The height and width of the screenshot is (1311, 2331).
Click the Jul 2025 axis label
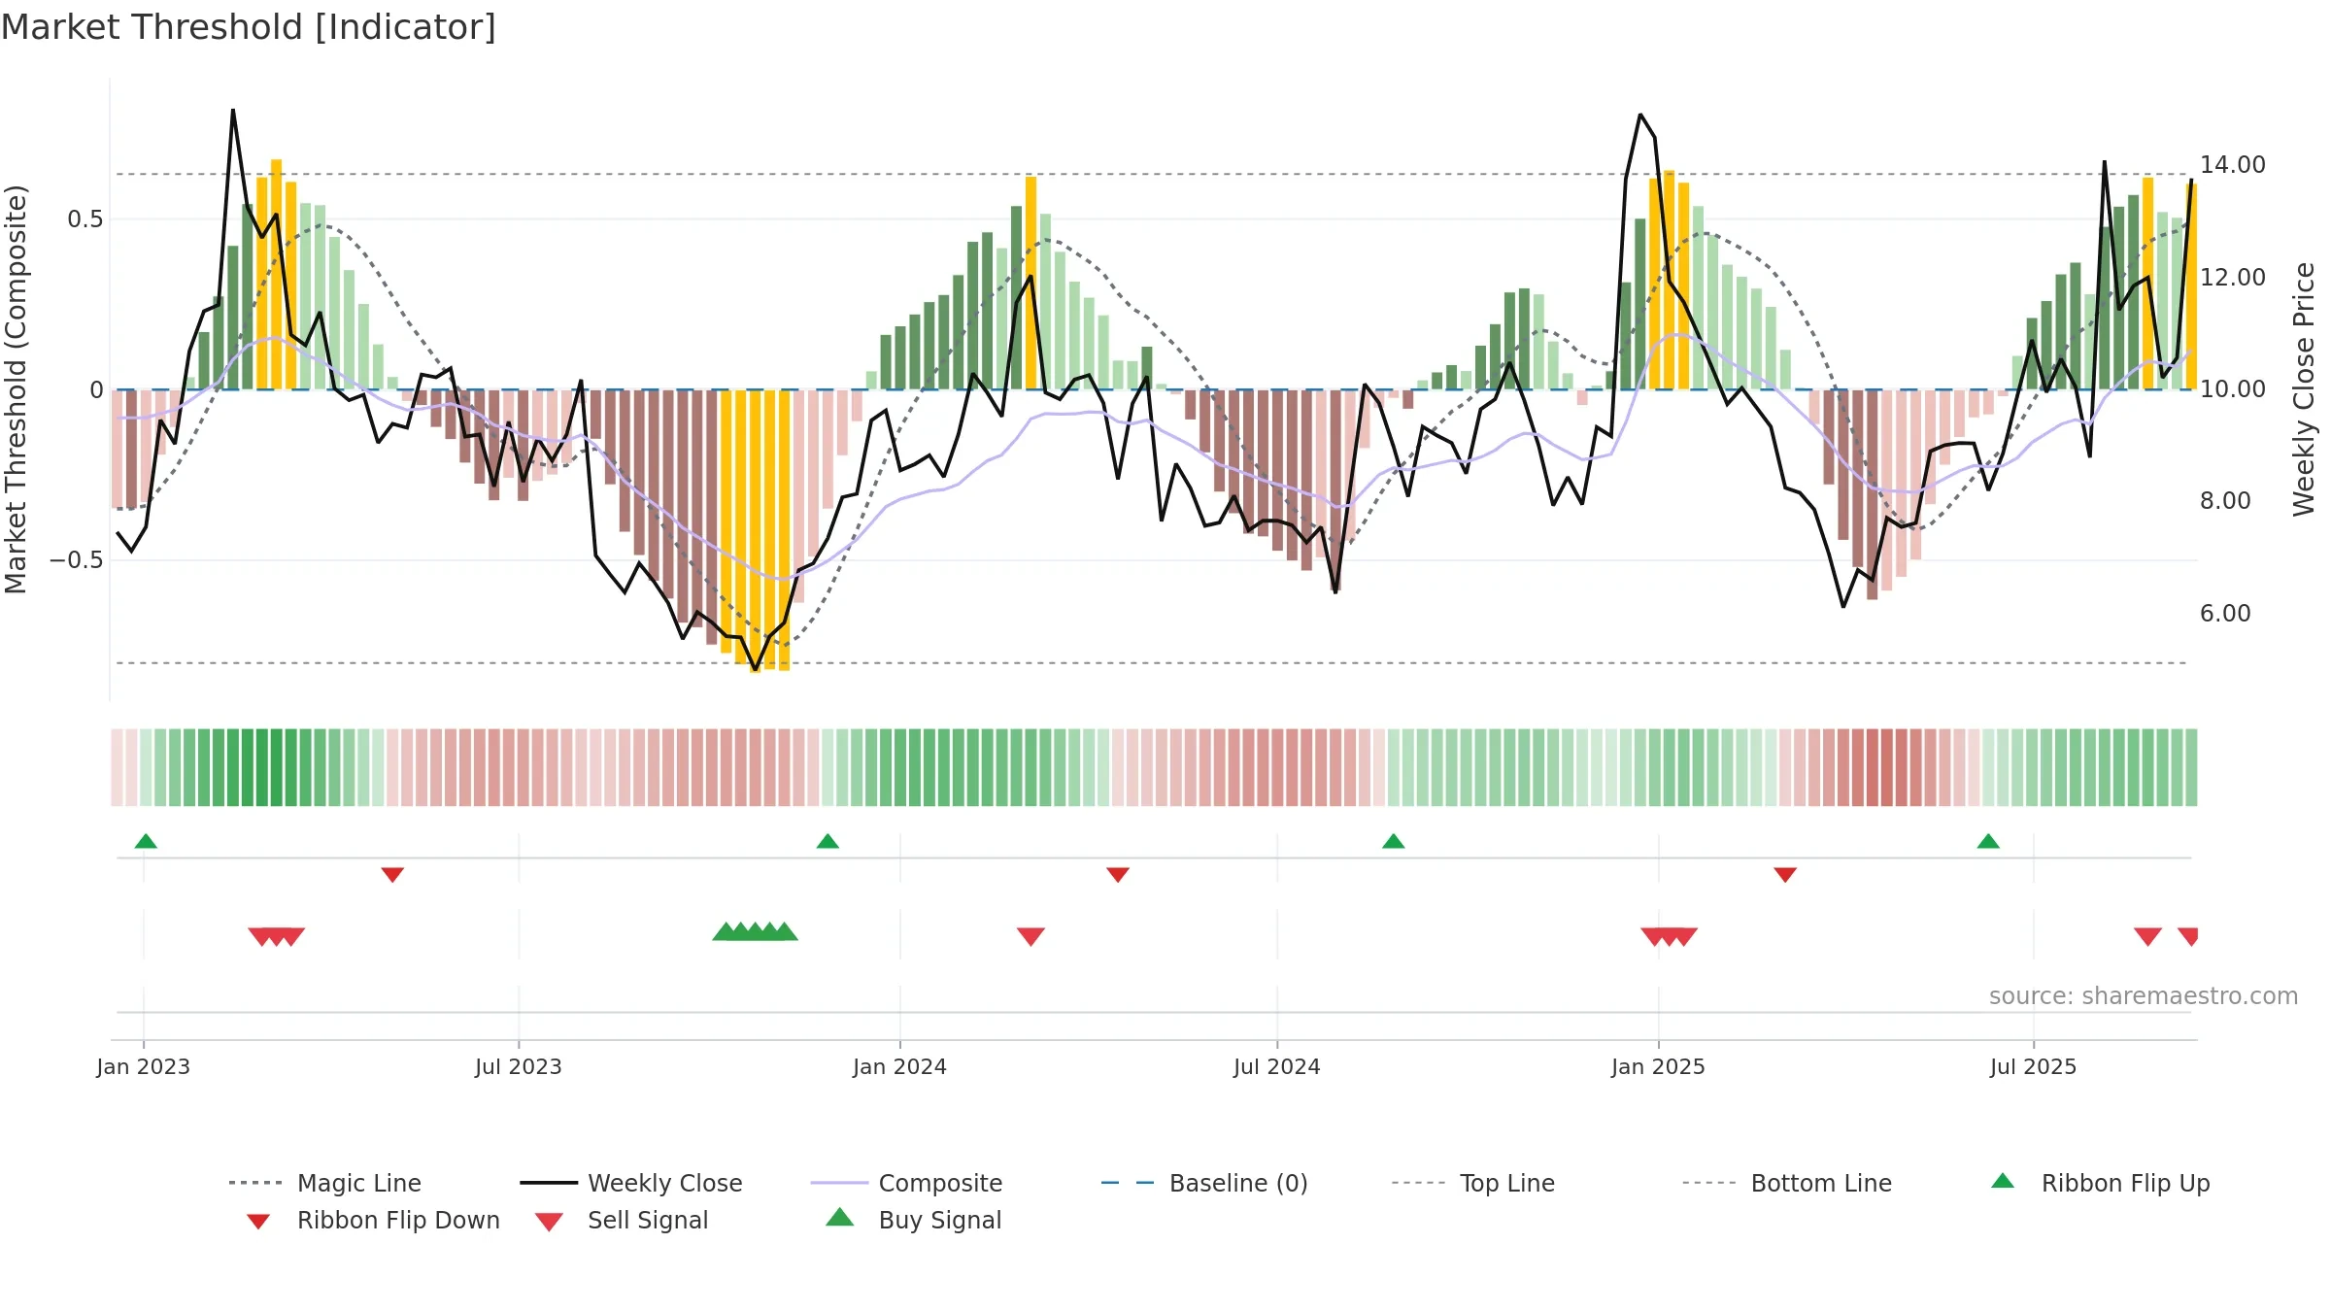[x=2034, y=1066]
